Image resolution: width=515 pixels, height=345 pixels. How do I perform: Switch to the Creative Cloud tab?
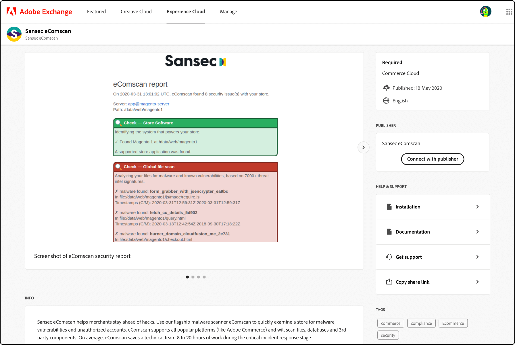pyautogui.click(x=136, y=11)
